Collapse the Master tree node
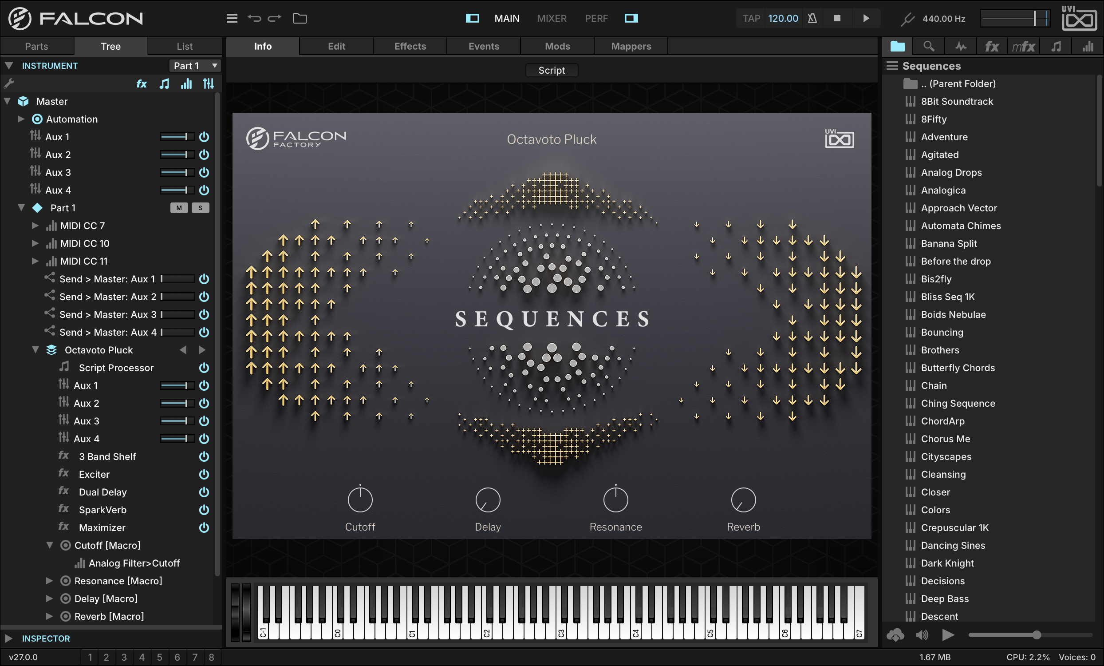The height and width of the screenshot is (666, 1104). [7, 101]
